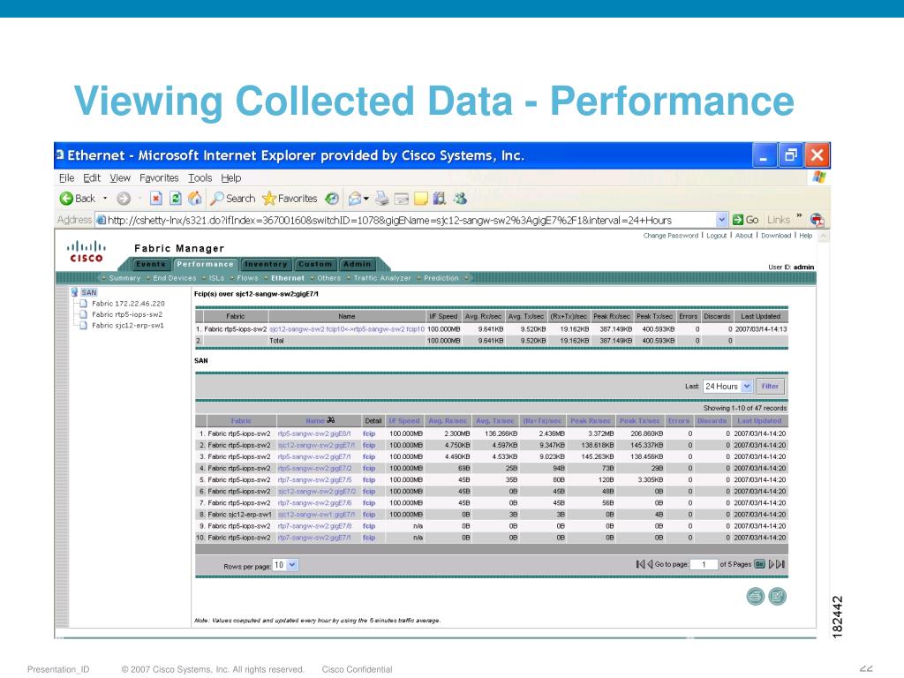Click the Download link
The width and height of the screenshot is (904, 678).
point(776,235)
